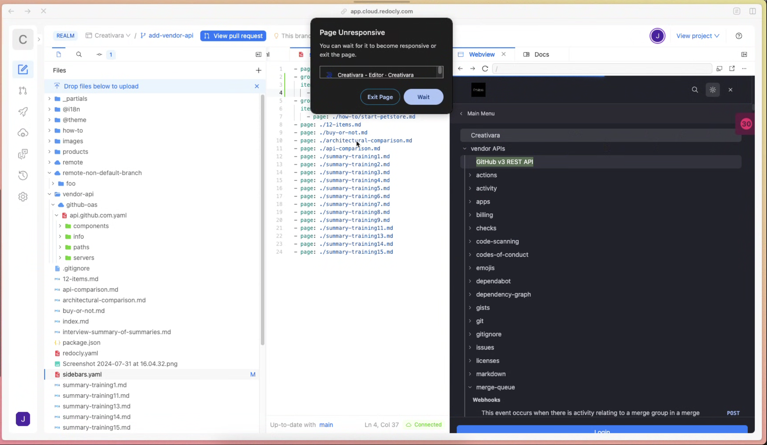This screenshot has width=767, height=445.
Task: Collapse the file panel with the sidebar toggle icon
Action: 258,54
